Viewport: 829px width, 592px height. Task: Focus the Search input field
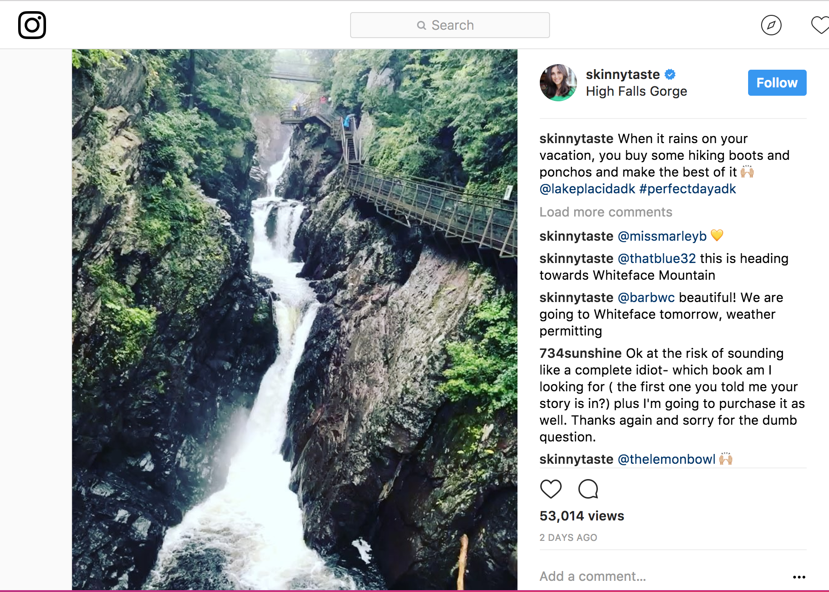tap(450, 25)
